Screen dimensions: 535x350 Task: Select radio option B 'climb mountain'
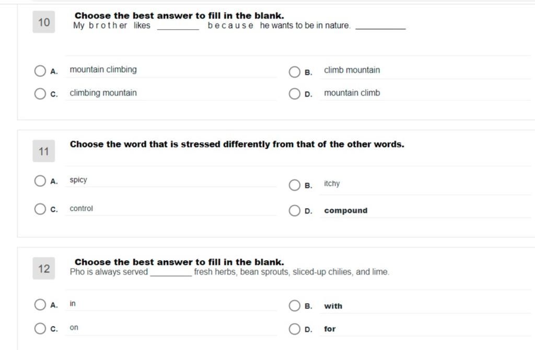point(294,72)
